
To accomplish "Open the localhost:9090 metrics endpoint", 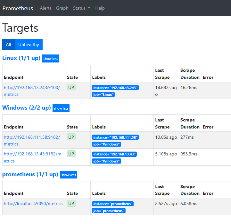I will (x=33, y=203).
